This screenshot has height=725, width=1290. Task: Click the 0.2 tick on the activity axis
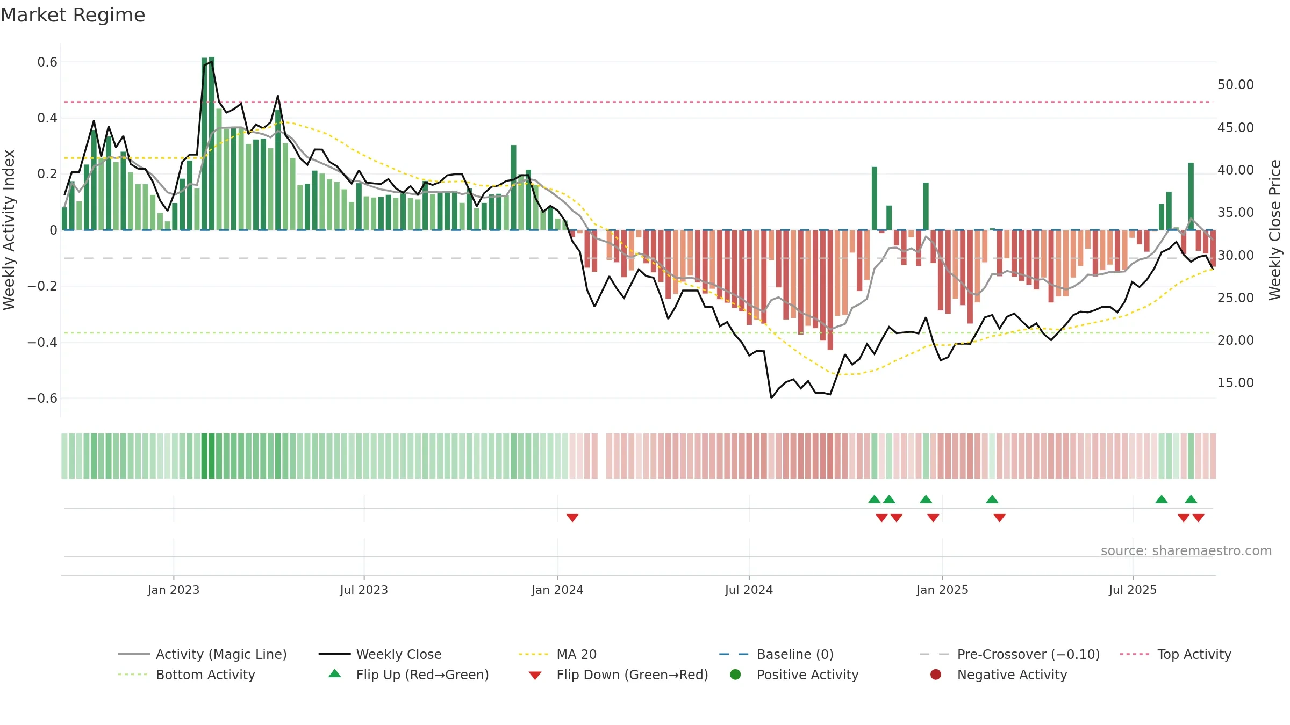pos(47,173)
